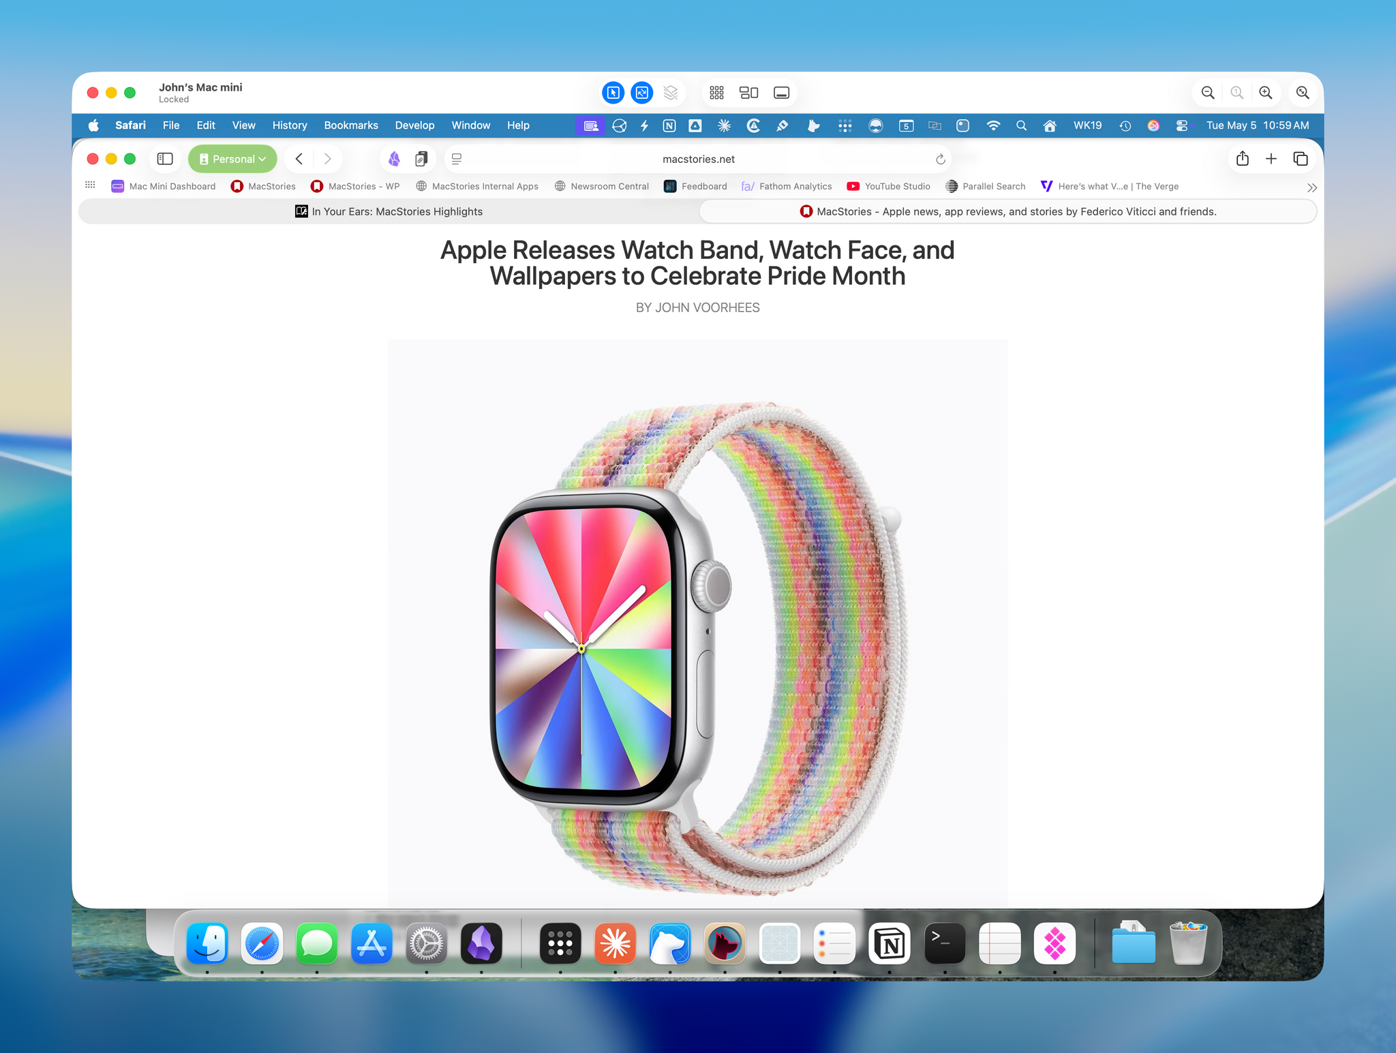Screen dimensions: 1396x1053
Task: Click the Pride watch band article image
Action: [x=698, y=623]
